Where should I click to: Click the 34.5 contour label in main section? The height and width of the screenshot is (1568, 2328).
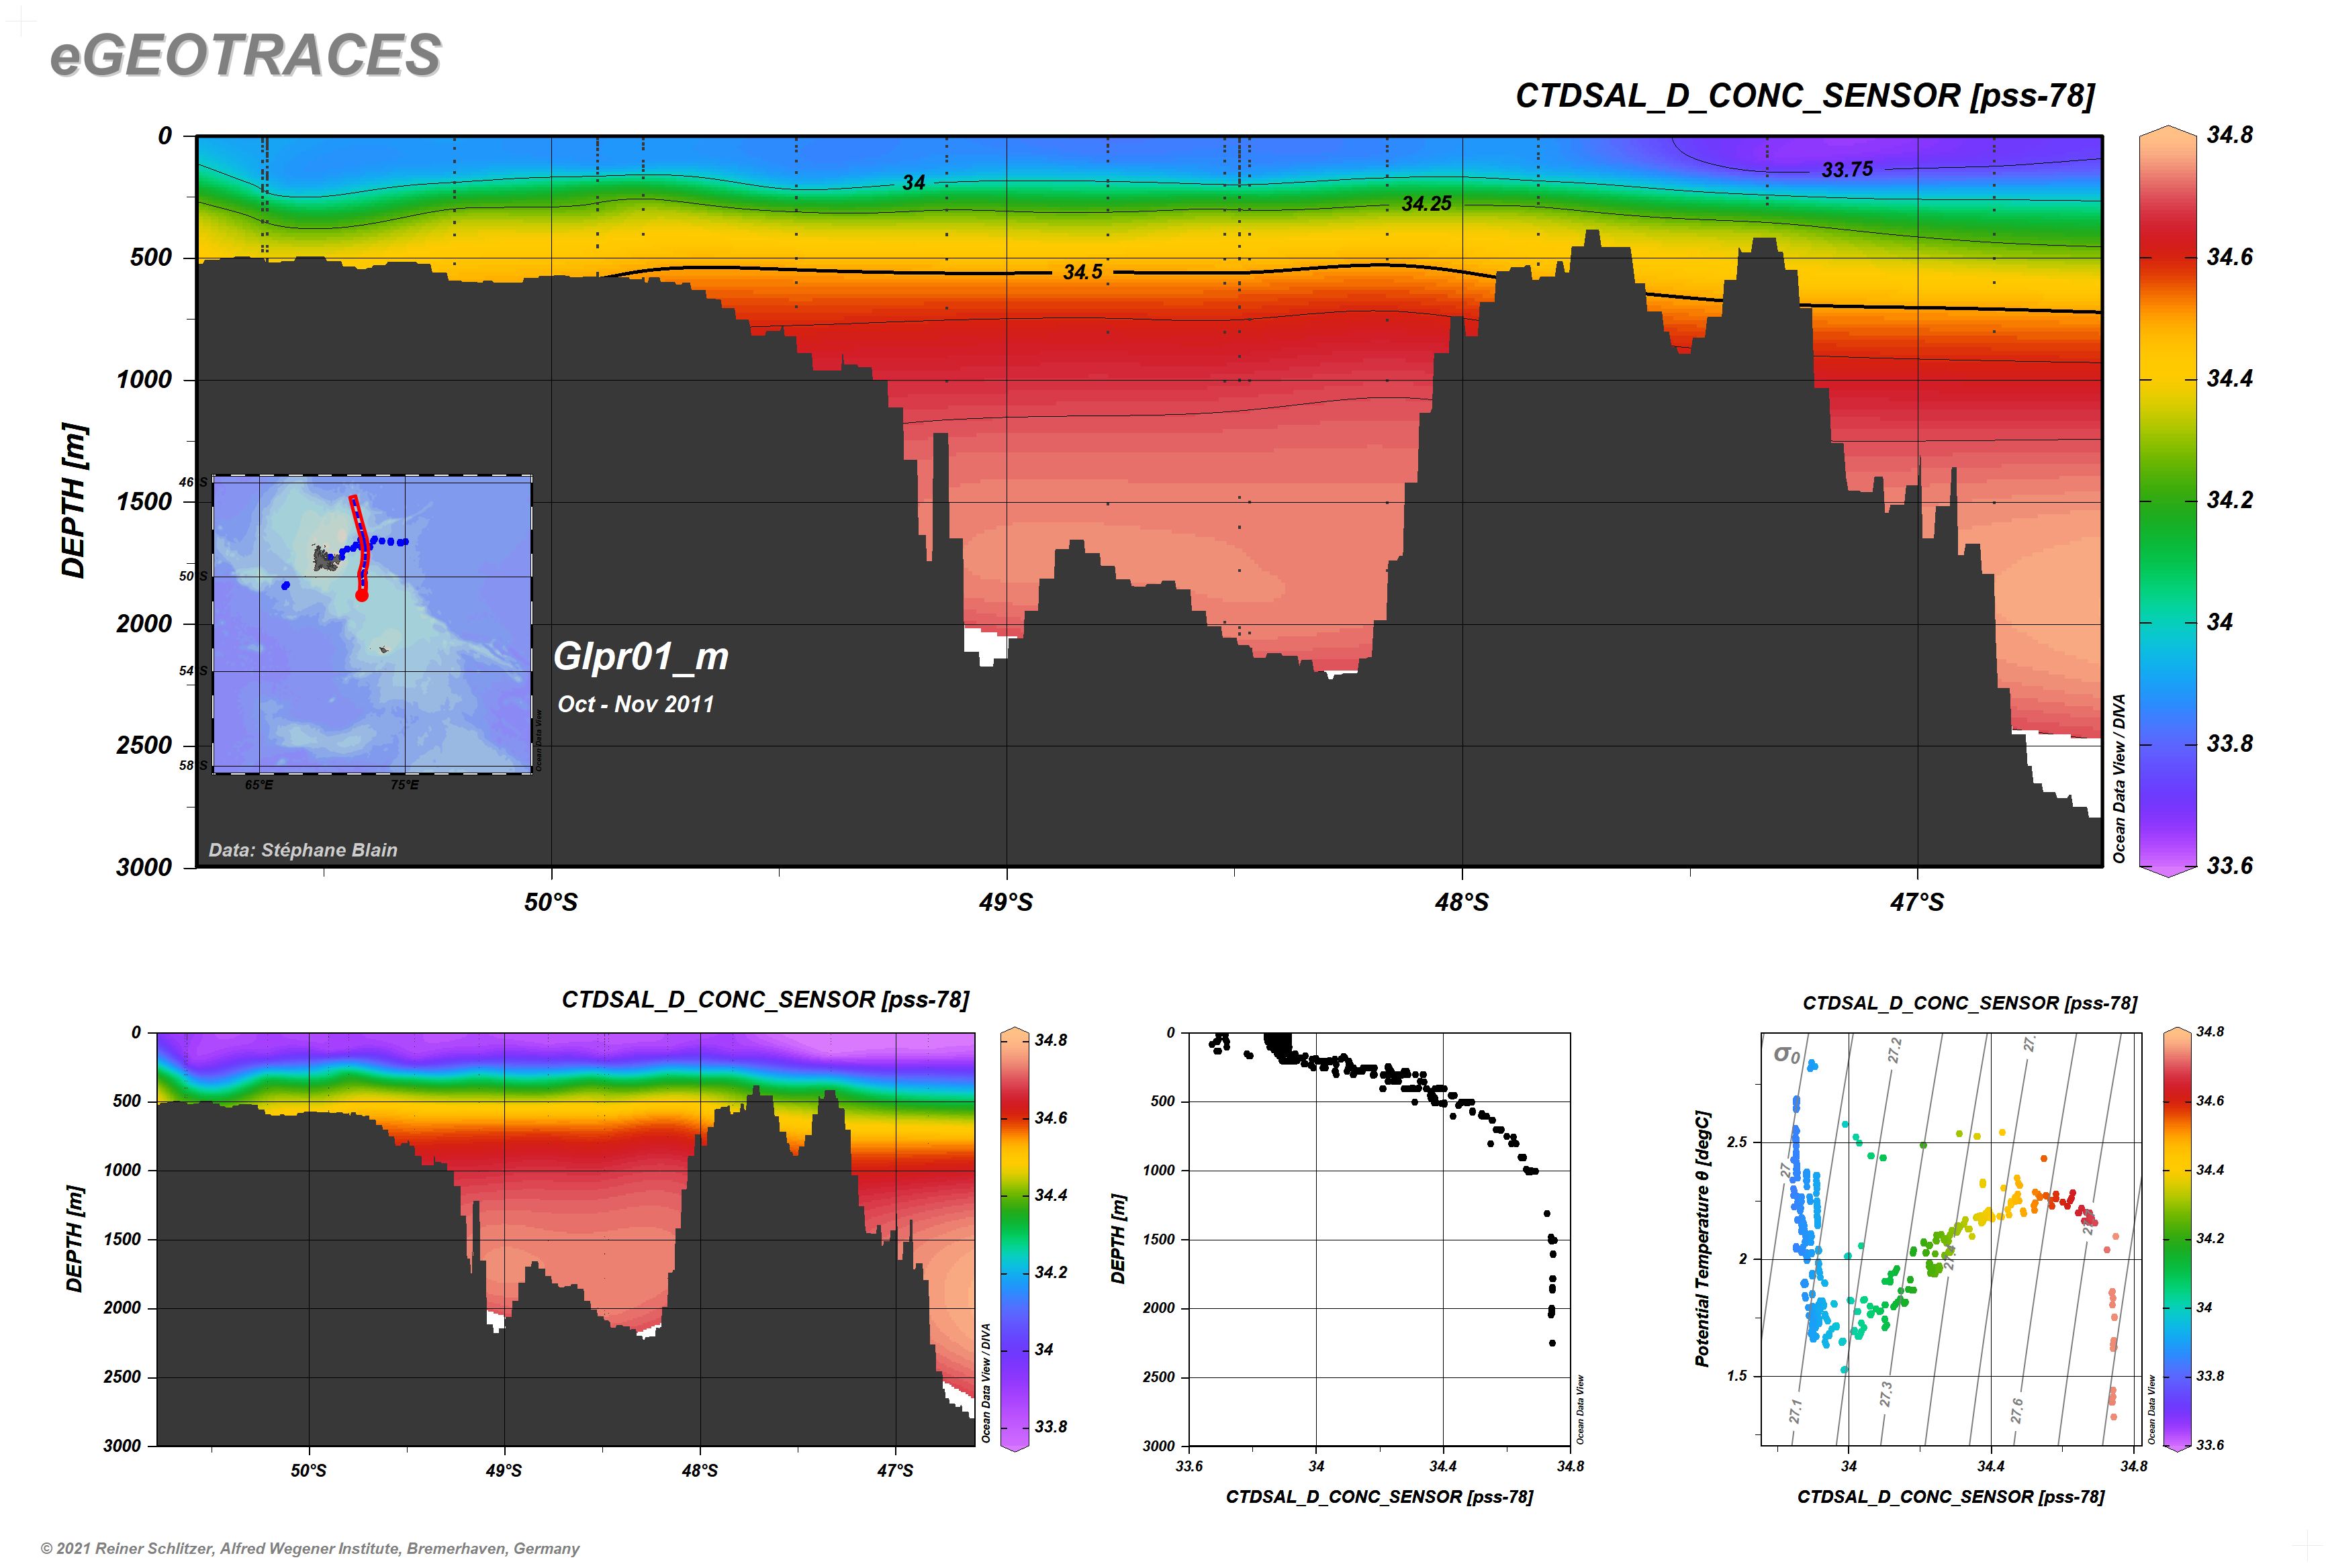(1082, 272)
